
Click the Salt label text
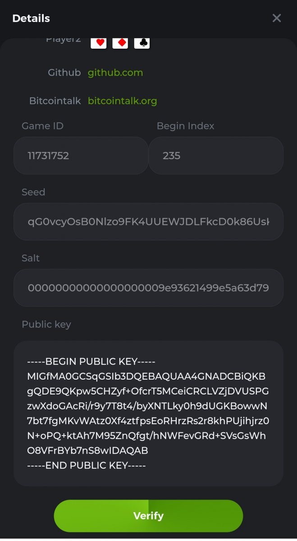pyautogui.click(x=31, y=258)
